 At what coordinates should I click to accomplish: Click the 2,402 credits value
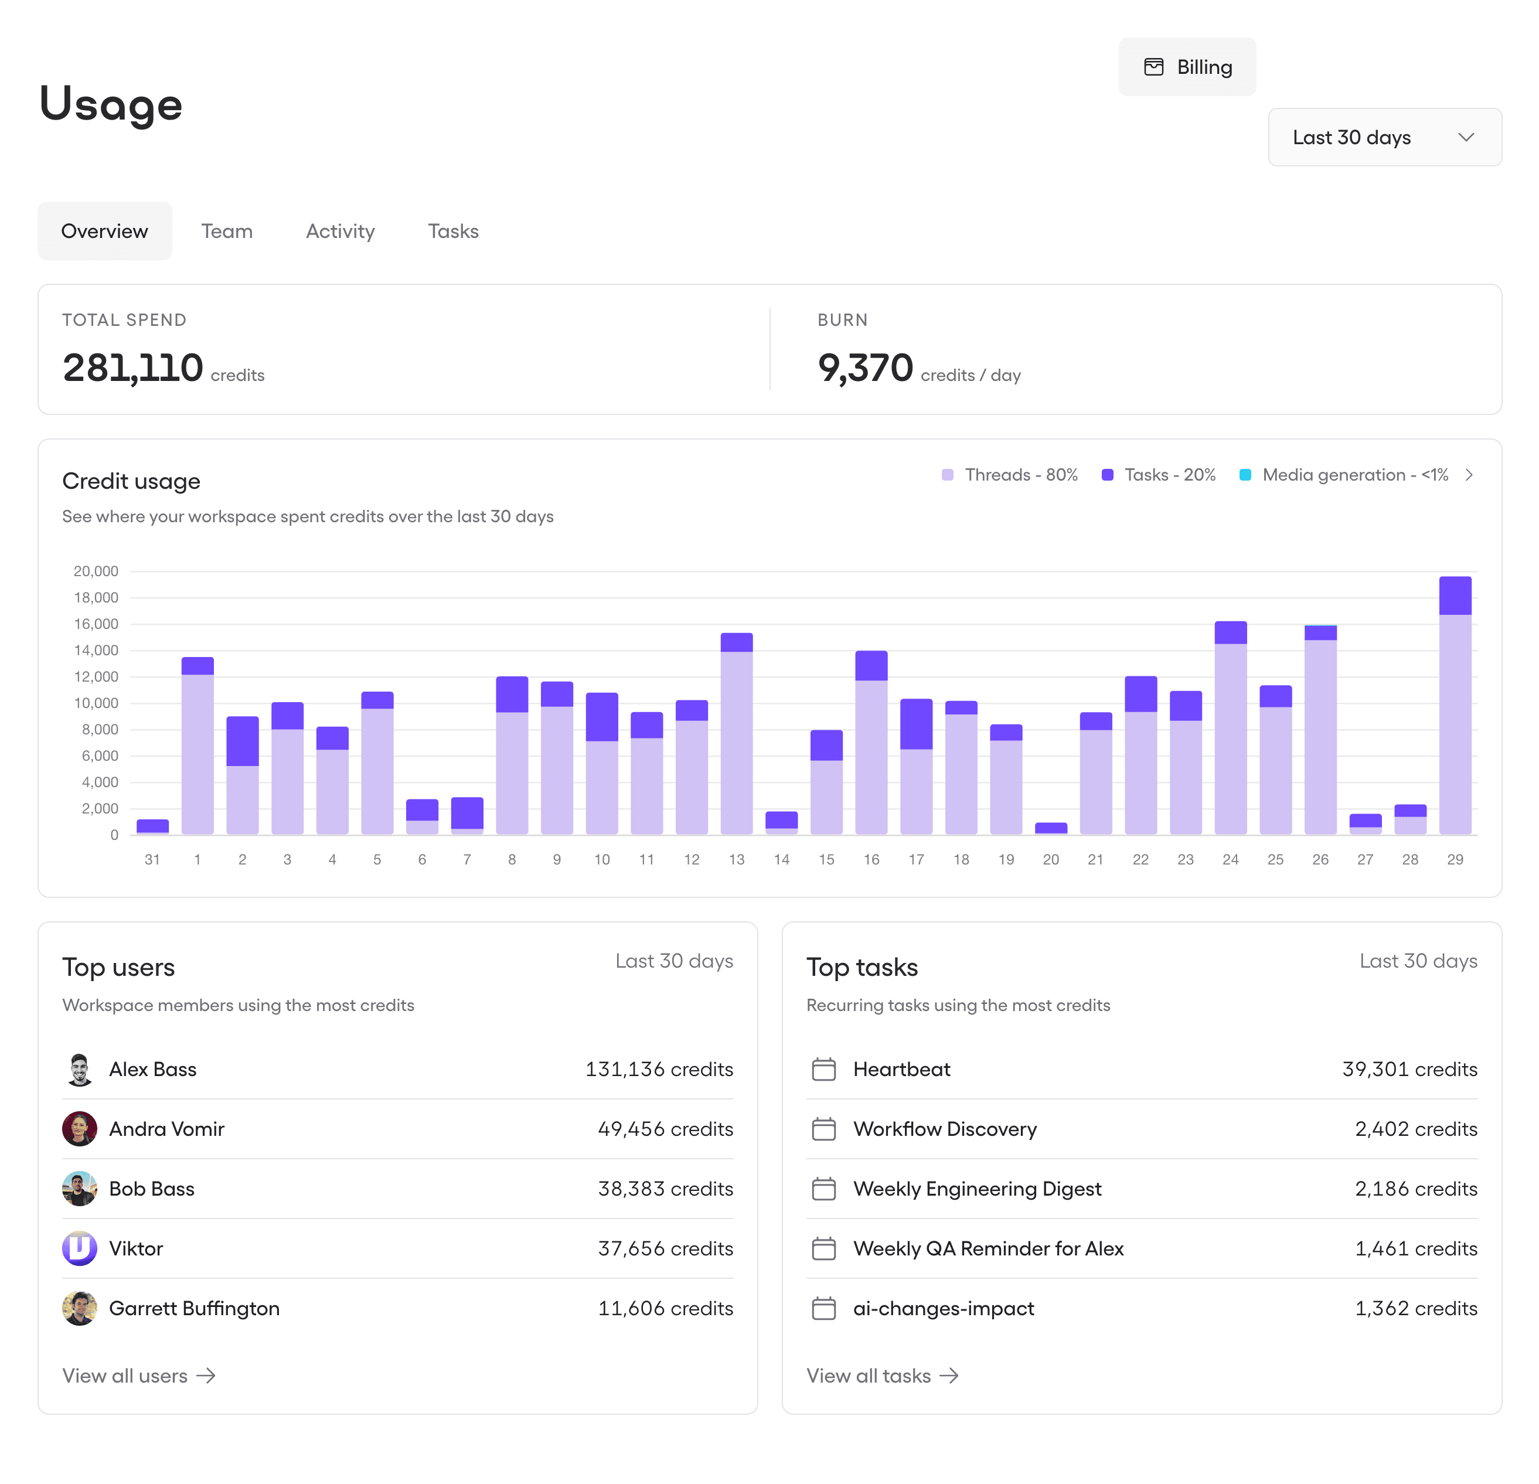click(1416, 1129)
